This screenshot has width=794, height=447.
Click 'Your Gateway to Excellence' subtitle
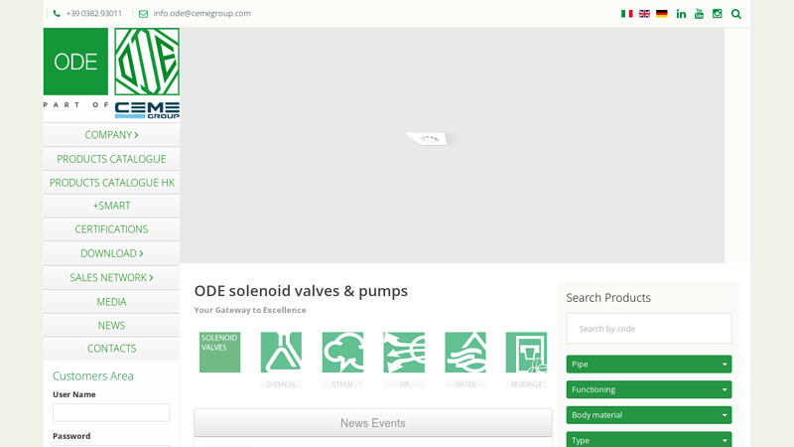pos(250,310)
